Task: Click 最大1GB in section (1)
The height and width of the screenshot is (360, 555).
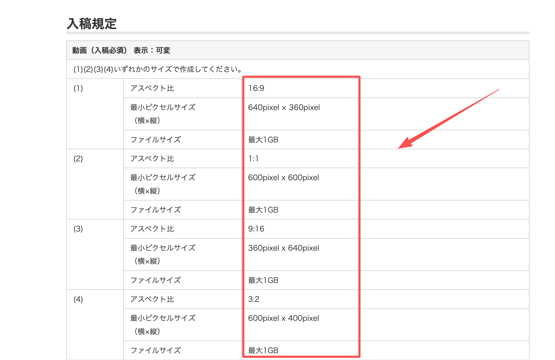Action: pos(263,140)
